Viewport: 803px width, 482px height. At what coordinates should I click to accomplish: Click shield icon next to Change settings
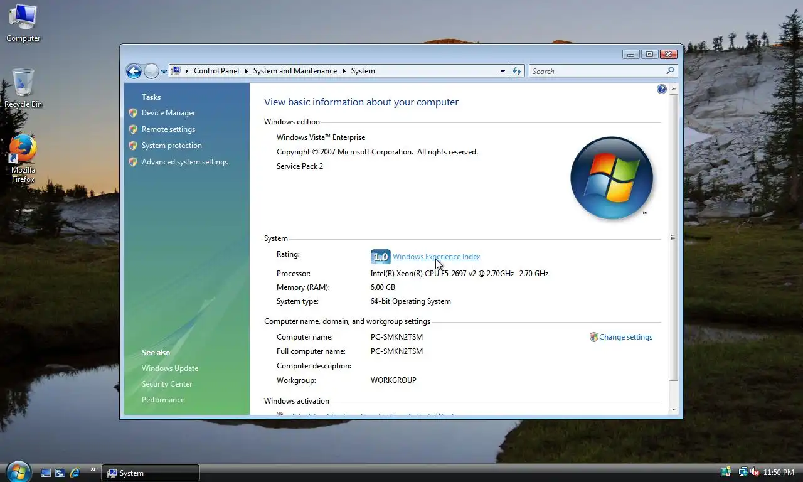point(593,337)
